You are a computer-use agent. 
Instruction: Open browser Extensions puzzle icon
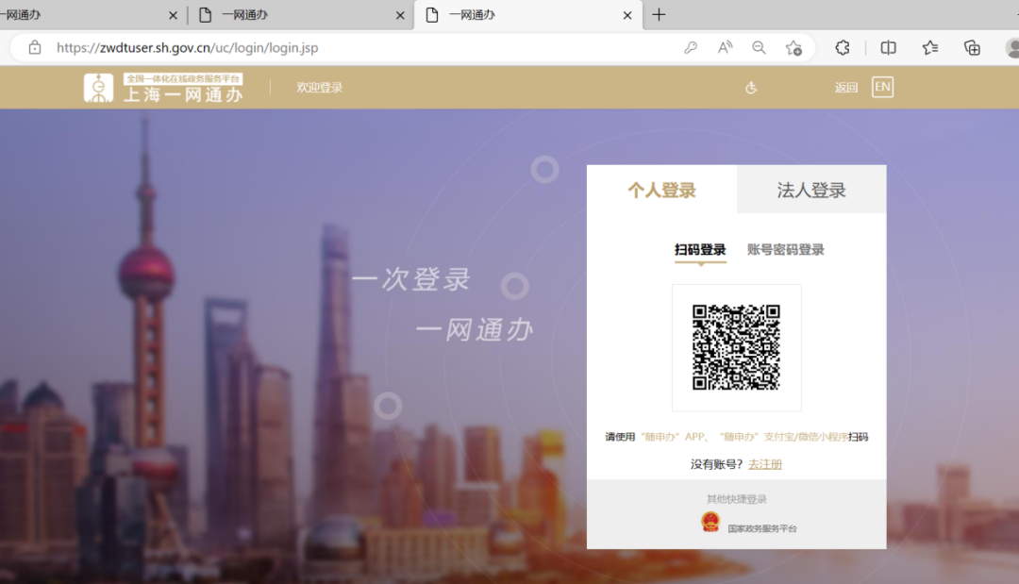coord(843,47)
